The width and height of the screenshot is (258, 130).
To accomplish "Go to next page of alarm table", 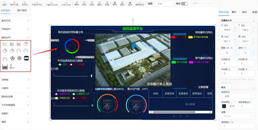I will pyautogui.click(x=187, y=116).
